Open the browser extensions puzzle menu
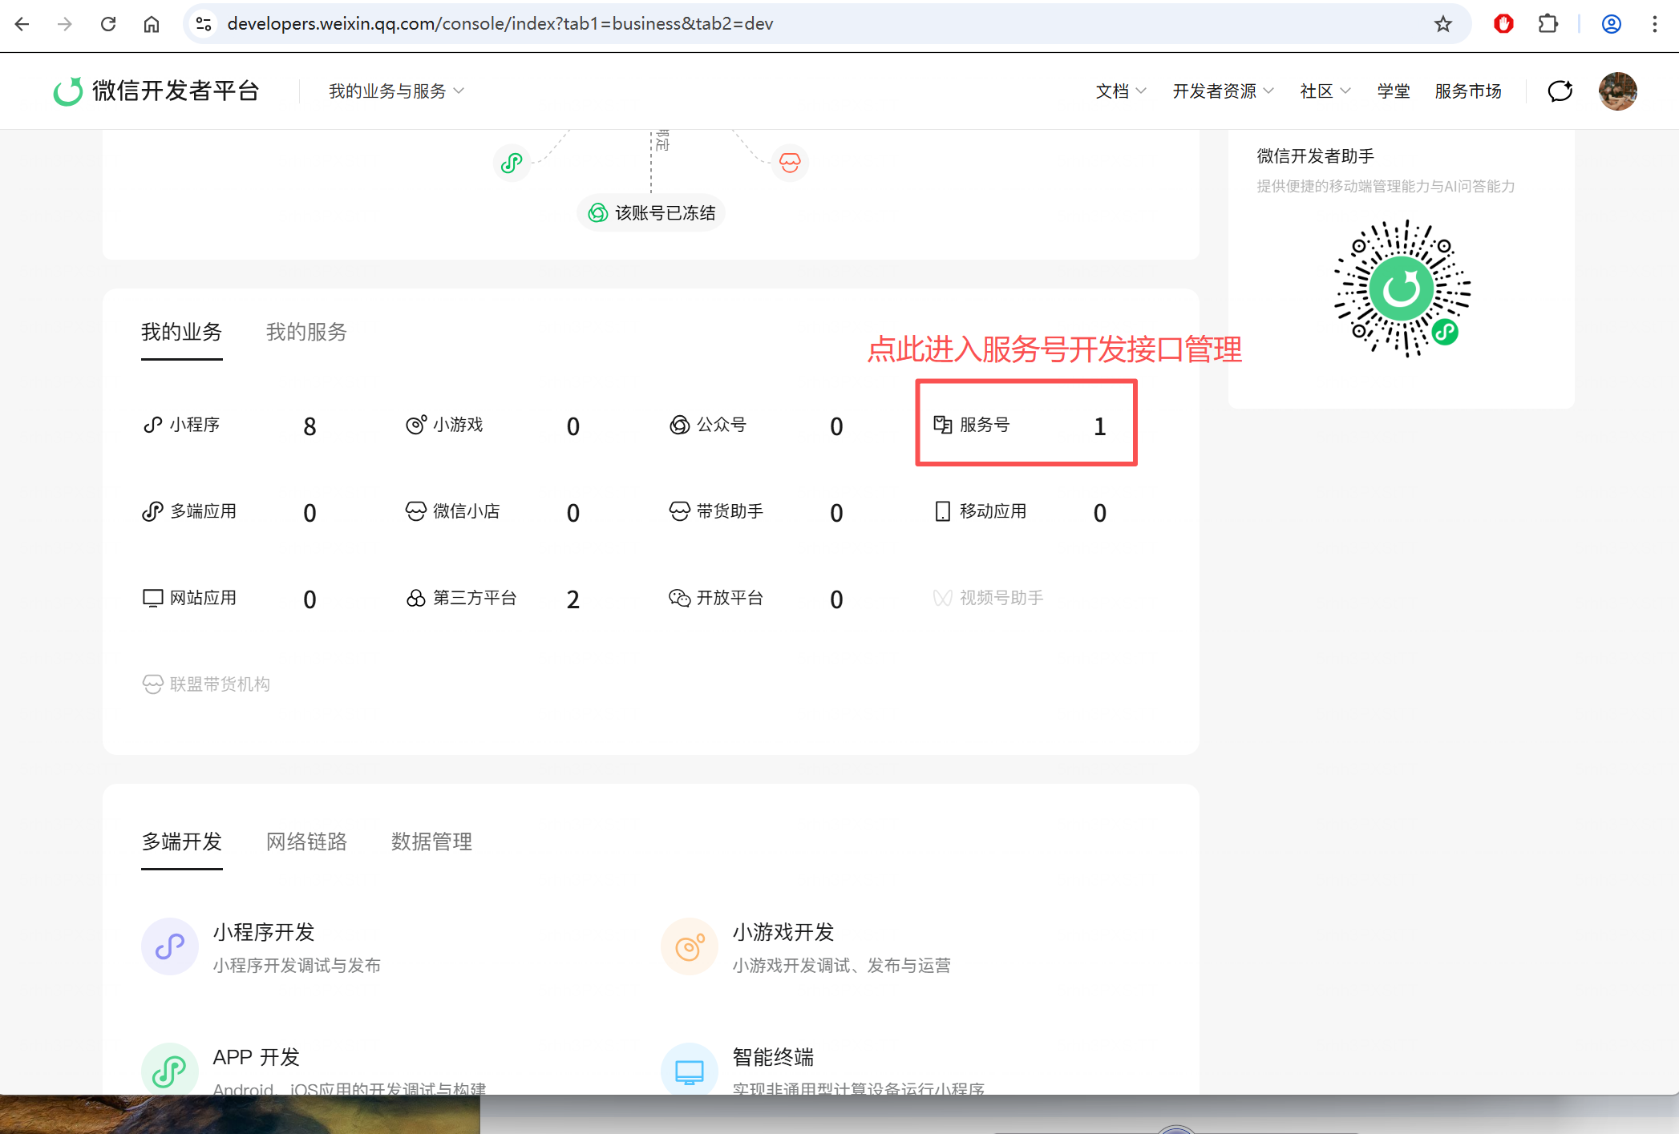The height and width of the screenshot is (1134, 1679). coord(1548,24)
